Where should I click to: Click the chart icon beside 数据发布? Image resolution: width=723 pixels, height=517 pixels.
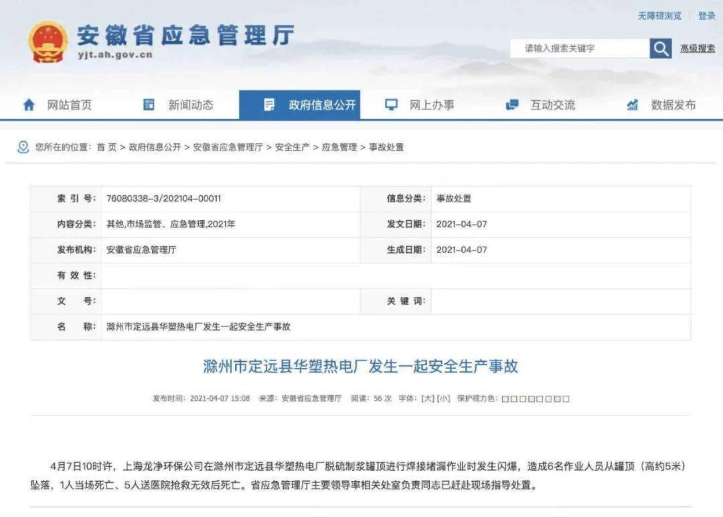point(633,105)
